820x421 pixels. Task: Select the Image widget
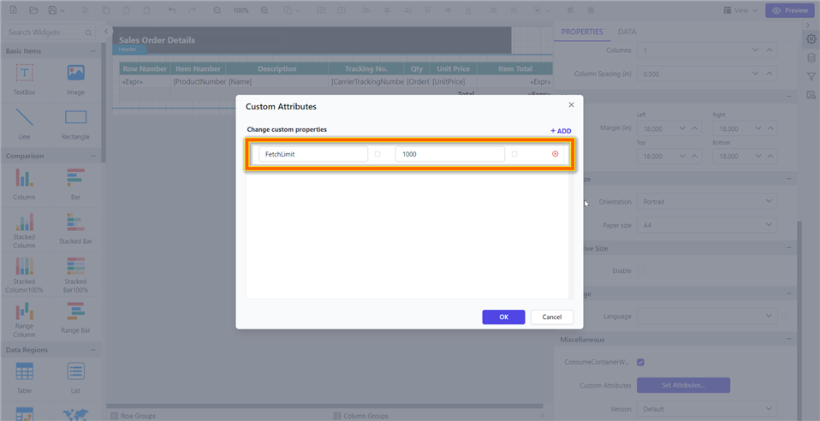(75, 78)
